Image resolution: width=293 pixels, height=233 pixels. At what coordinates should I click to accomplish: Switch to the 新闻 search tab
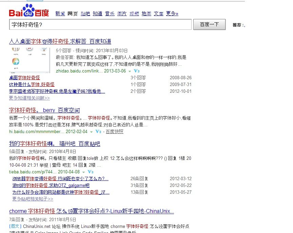pyautogui.click(x=60, y=14)
